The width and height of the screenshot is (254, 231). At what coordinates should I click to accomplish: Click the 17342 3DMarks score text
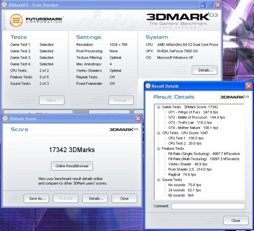(x=72, y=150)
